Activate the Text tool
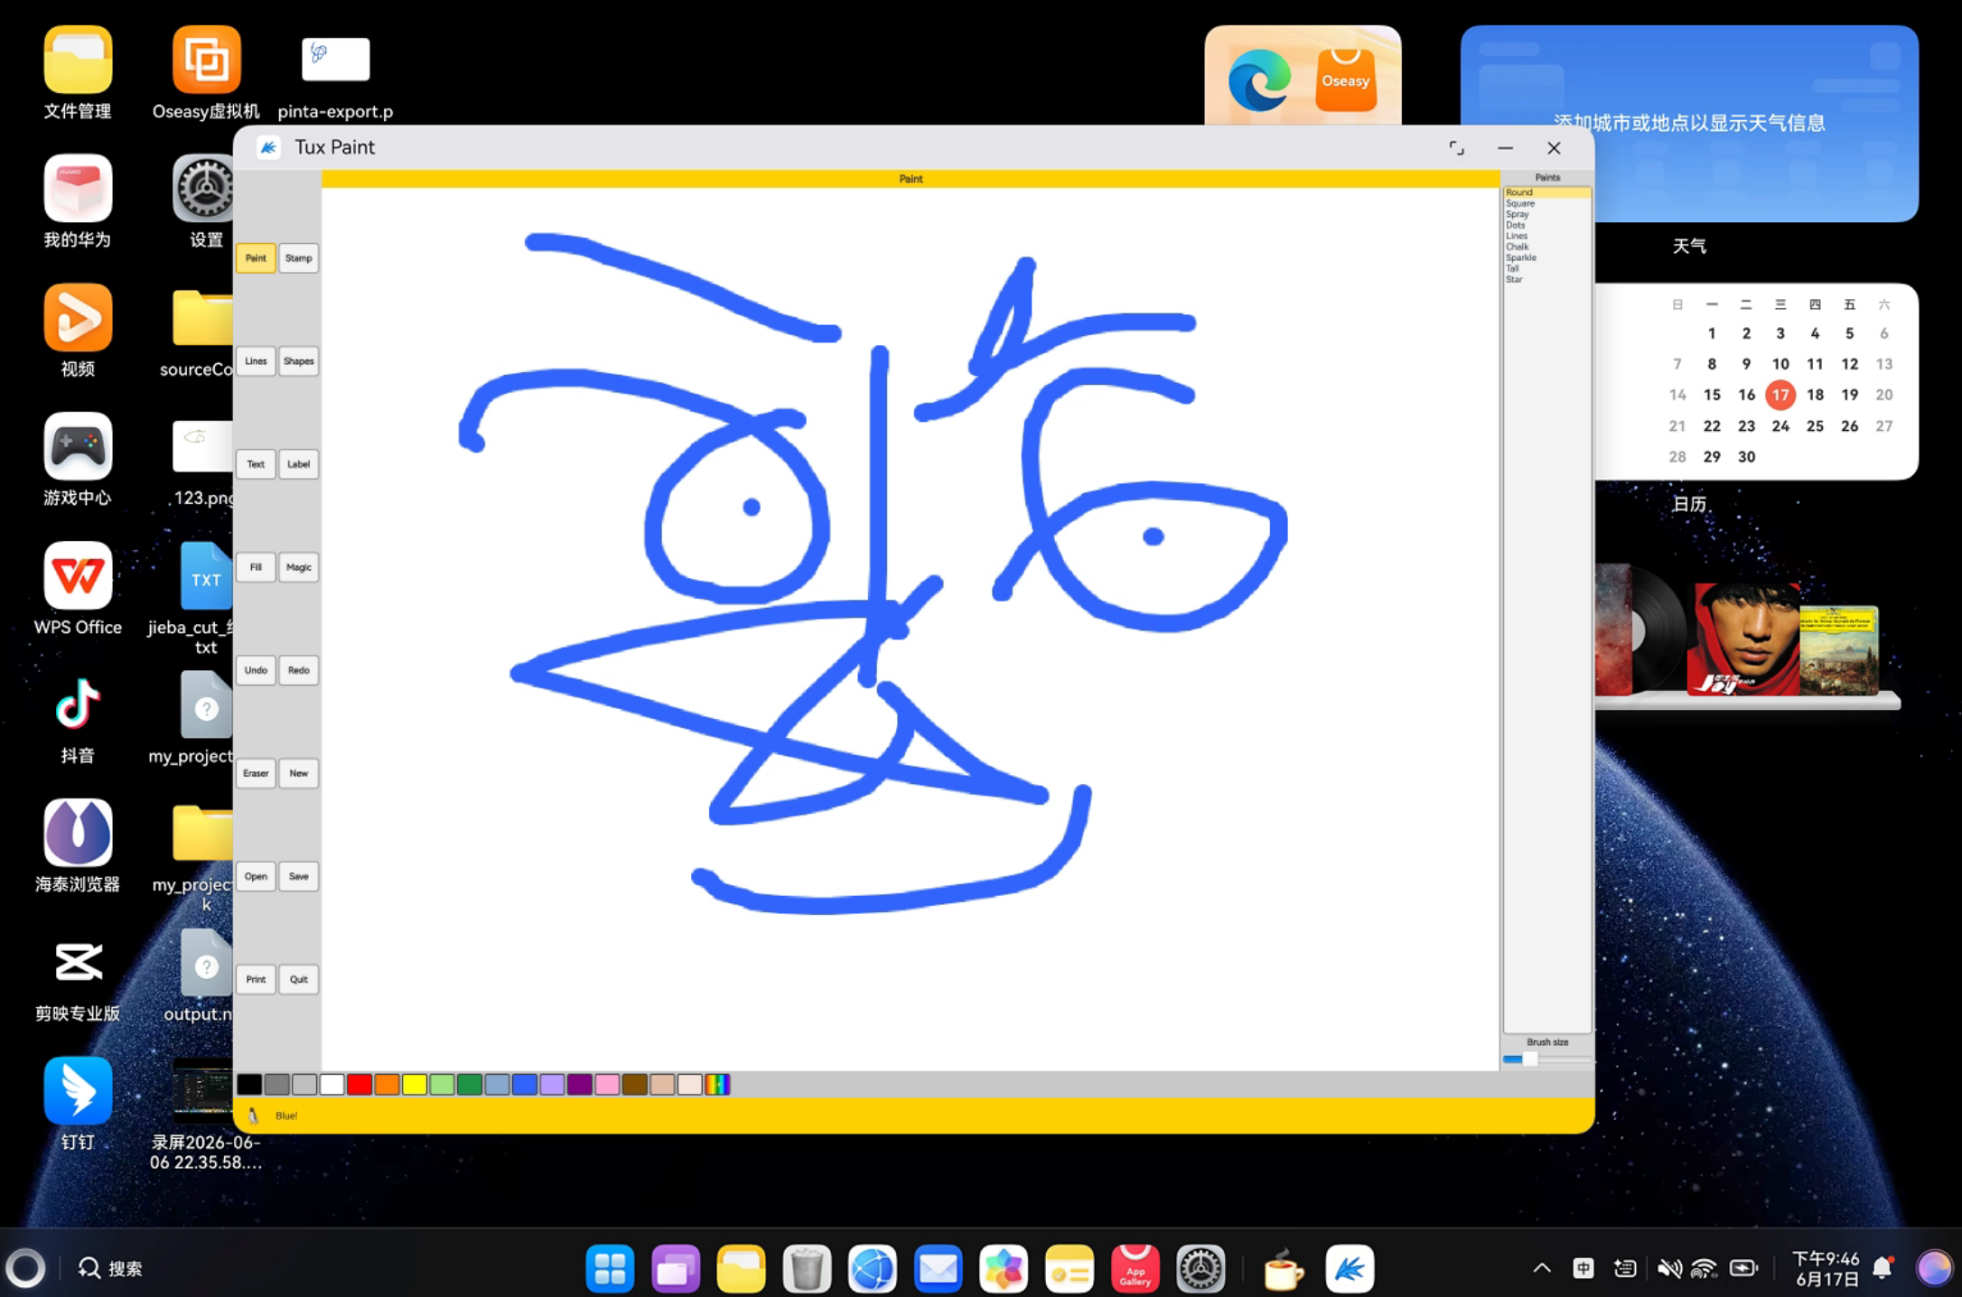The height and width of the screenshot is (1297, 1962). 256,464
